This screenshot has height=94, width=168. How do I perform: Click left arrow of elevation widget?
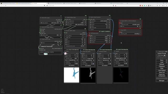(90, 24)
